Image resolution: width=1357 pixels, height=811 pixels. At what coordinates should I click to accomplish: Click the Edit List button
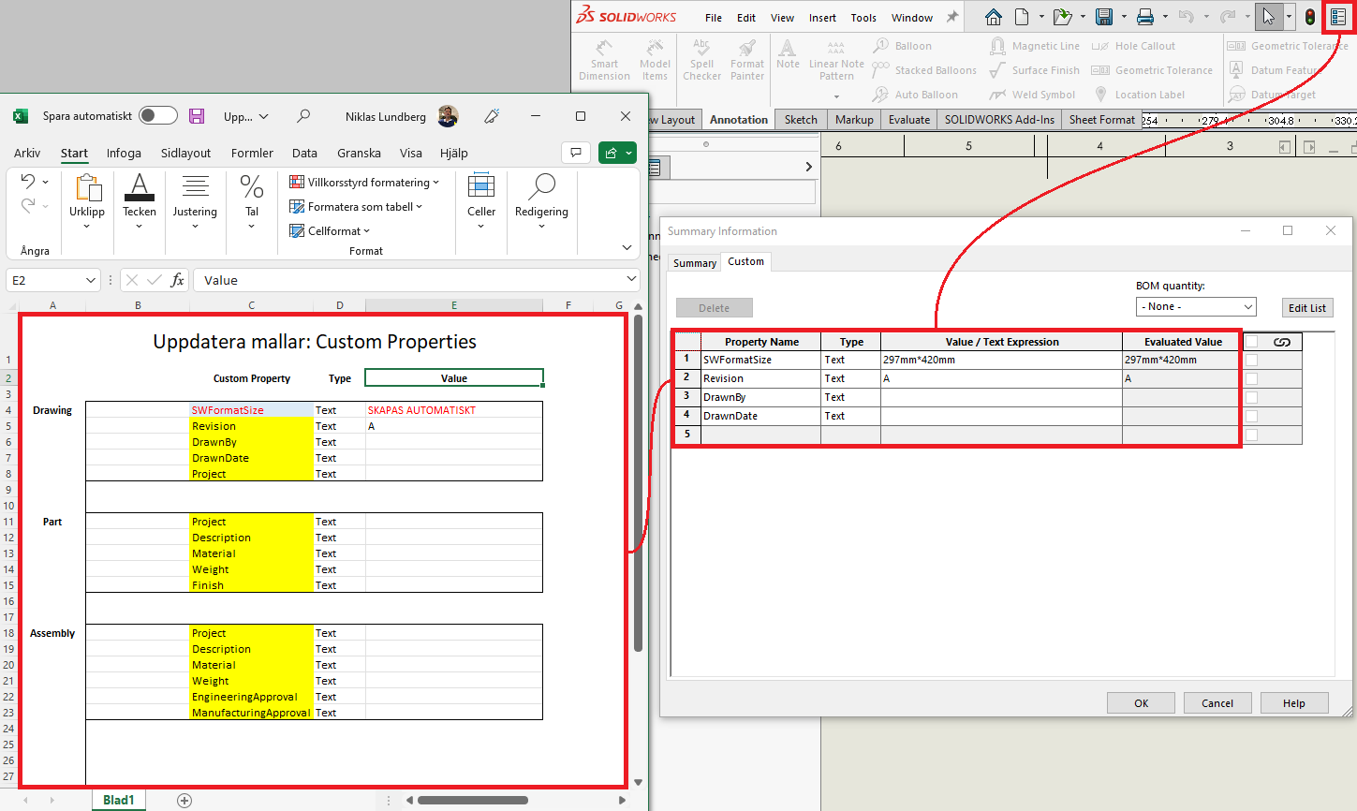point(1306,308)
